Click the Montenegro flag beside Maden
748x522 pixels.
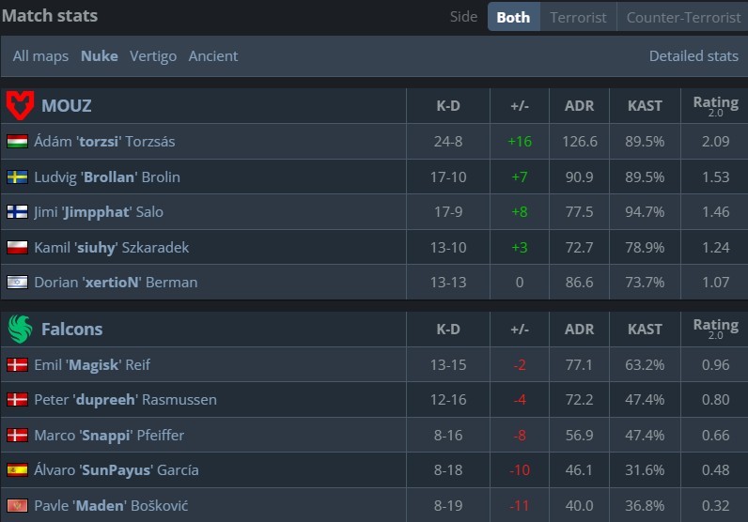tap(17, 506)
